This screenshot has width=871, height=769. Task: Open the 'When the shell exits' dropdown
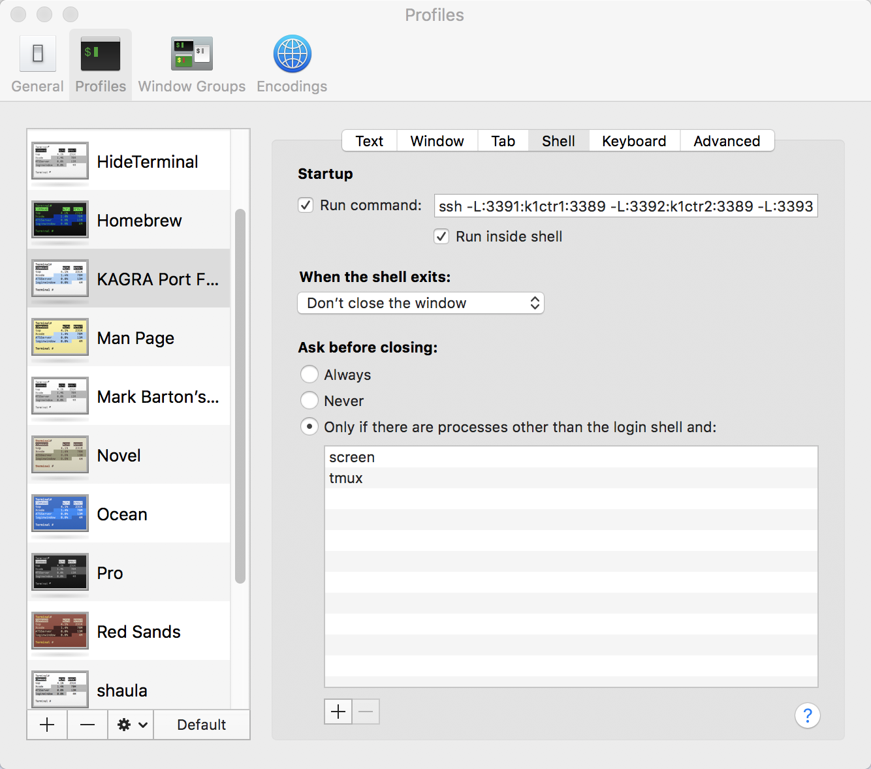tap(420, 303)
